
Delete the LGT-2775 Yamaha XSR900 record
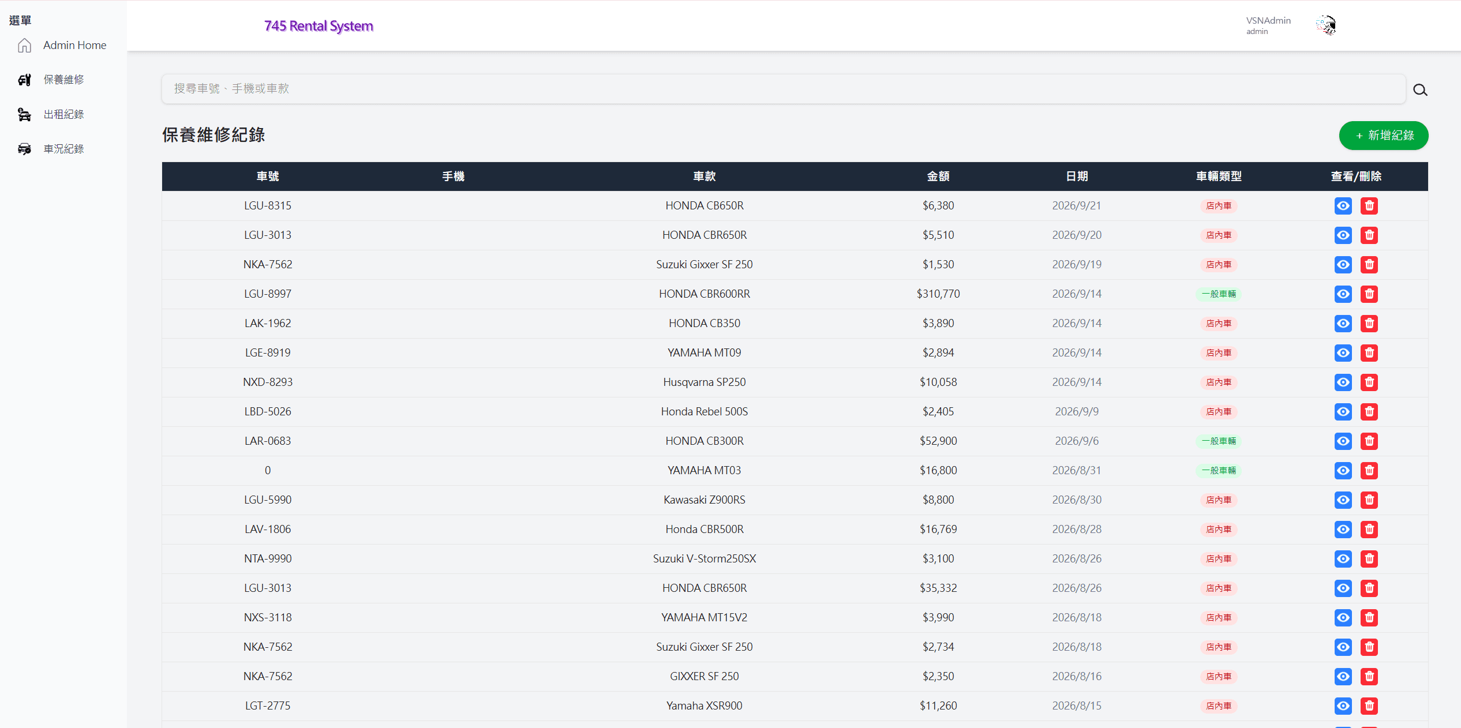click(x=1369, y=706)
